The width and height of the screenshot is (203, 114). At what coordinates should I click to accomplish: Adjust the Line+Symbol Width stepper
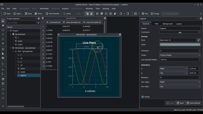point(199,60)
